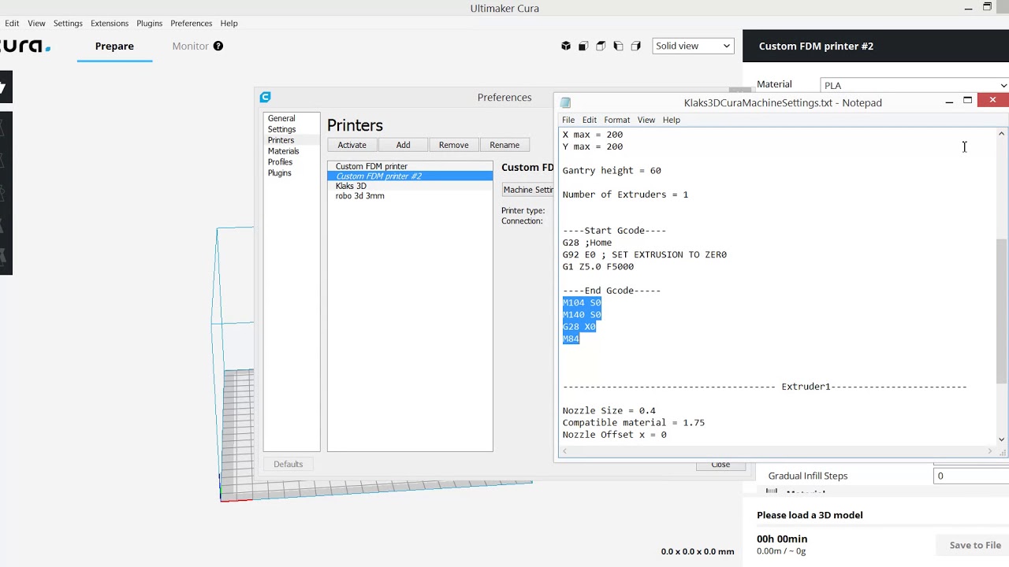Open the Extensions menu
The width and height of the screenshot is (1009, 567).
point(109,23)
